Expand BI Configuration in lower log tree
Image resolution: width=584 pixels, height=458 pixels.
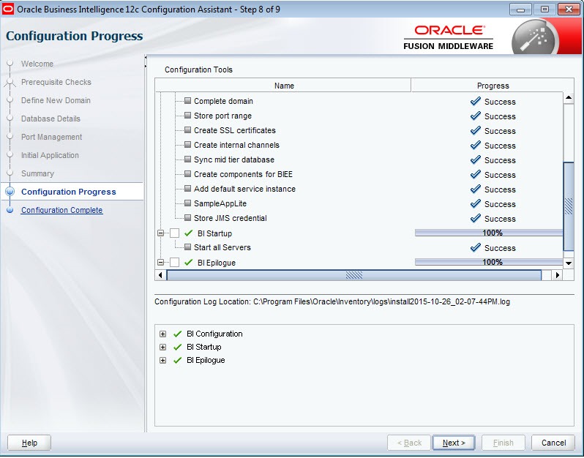(162, 334)
